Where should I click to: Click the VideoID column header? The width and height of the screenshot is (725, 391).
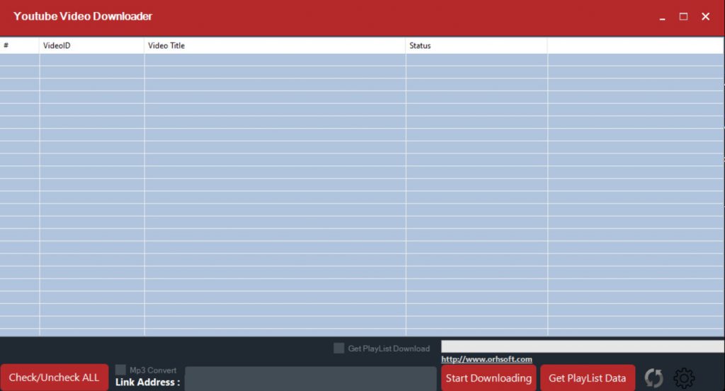coord(91,46)
